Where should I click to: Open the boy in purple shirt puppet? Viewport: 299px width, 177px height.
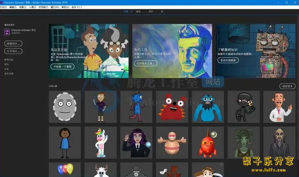101,107
